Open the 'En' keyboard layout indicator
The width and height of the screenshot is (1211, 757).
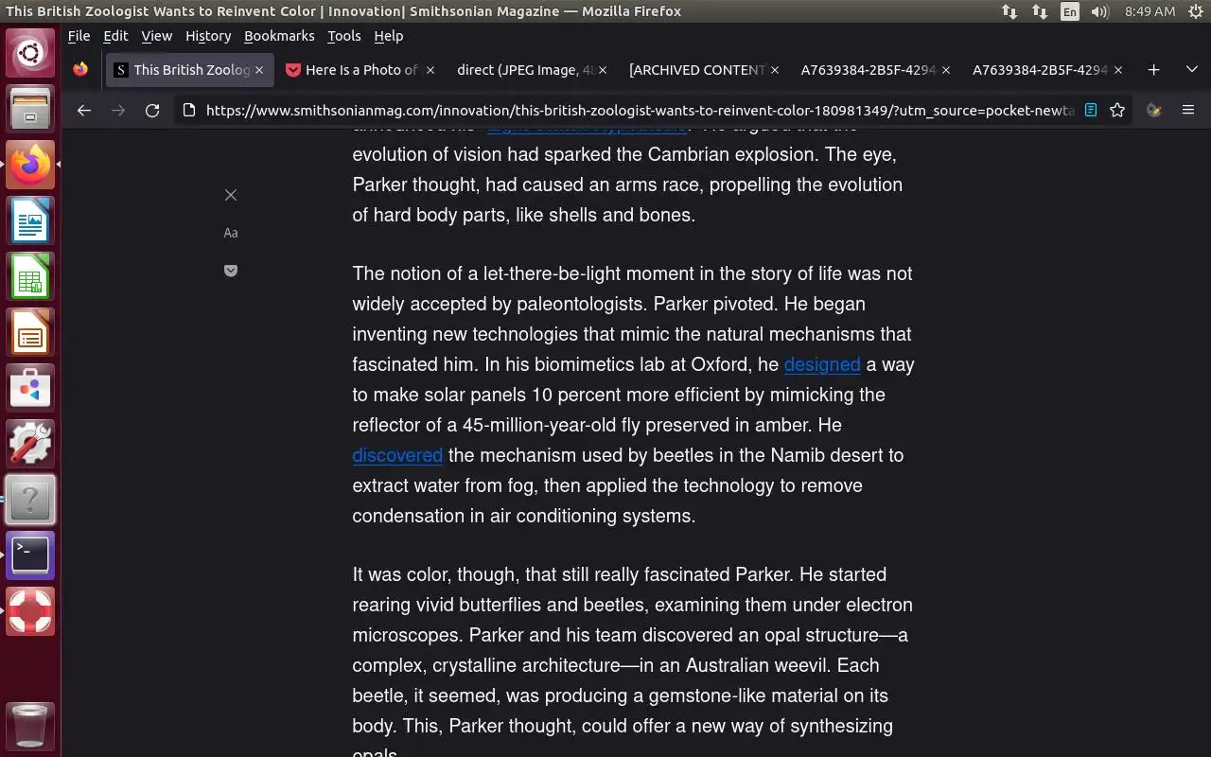click(x=1069, y=11)
